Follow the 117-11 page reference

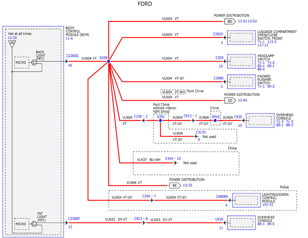coord(263,45)
